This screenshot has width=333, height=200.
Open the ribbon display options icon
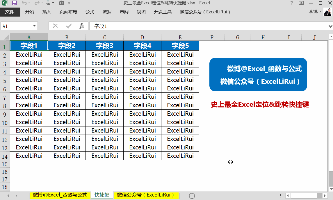pyautogui.click(x=301, y=3)
